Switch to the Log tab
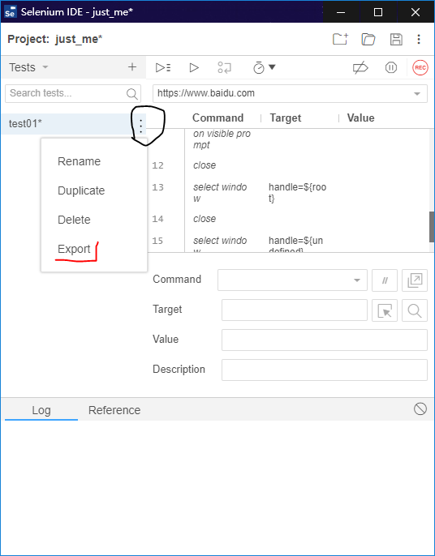 [41, 410]
